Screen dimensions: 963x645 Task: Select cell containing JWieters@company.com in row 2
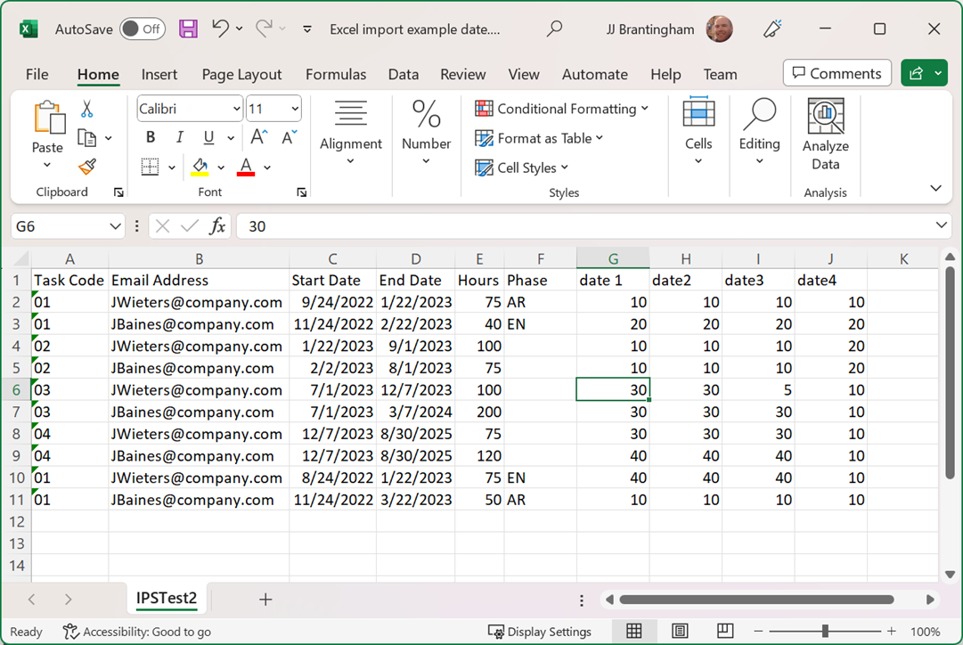pos(197,302)
